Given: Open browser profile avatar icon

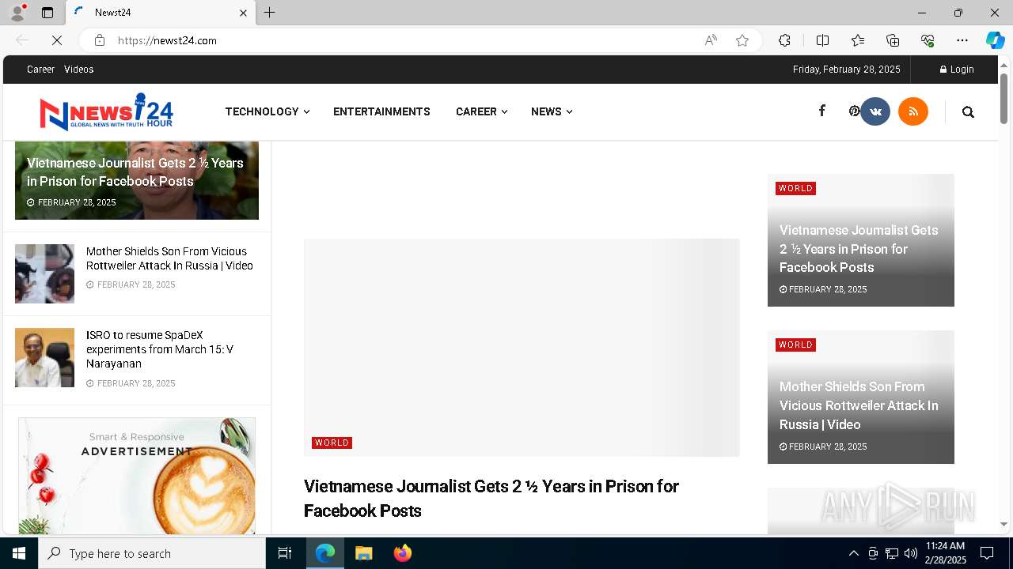Looking at the screenshot, I should coord(17,13).
